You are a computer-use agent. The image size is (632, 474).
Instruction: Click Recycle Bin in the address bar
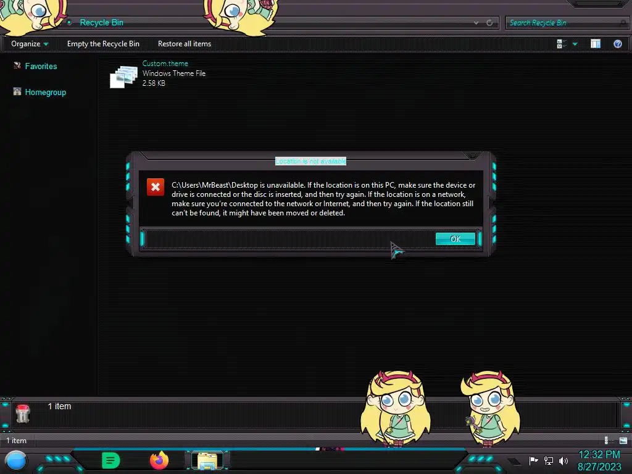pyautogui.click(x=102, y=23)
